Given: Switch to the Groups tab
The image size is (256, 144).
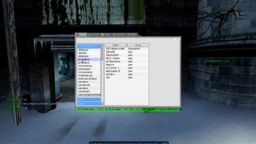Looking at the screenshot, I should (x=94, y=34).
